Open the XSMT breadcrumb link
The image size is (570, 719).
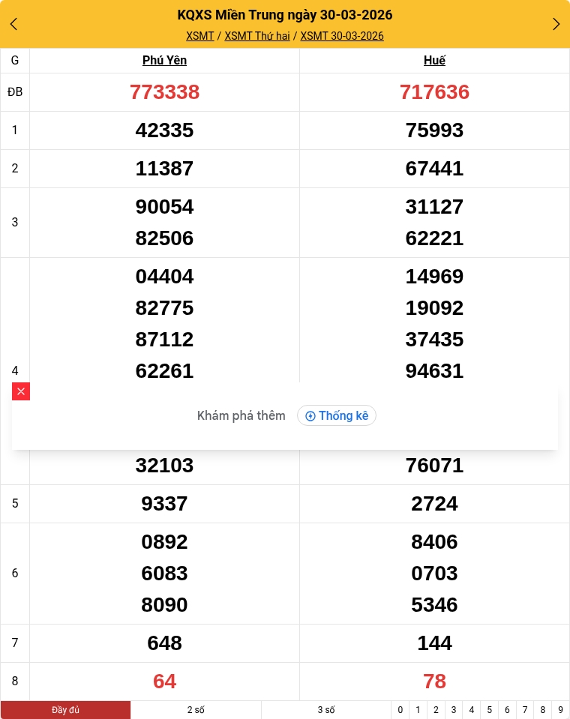point(200,36)
